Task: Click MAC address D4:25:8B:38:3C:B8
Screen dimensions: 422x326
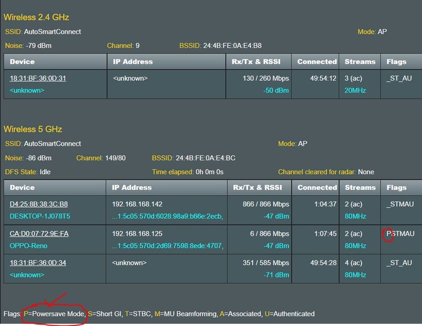Action: [x=39, y=204]
